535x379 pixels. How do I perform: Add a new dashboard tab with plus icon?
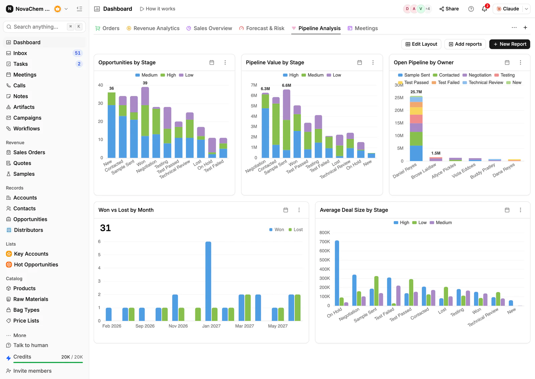pyautogui.click(x=525, y=27)
